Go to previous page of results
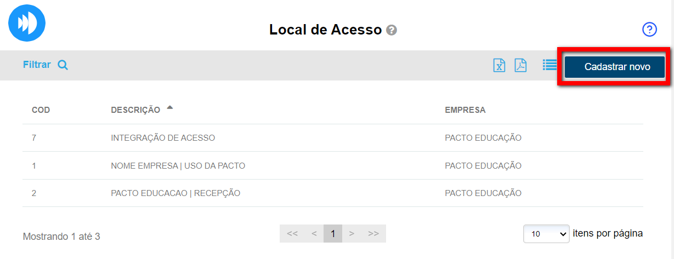The image size is (674, 259). [x=314, y=234]
